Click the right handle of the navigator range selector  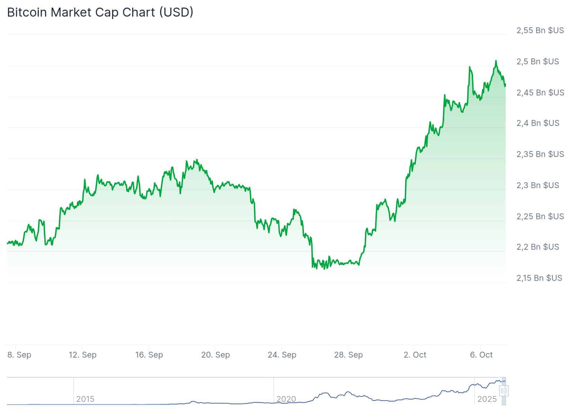point(506,391)
